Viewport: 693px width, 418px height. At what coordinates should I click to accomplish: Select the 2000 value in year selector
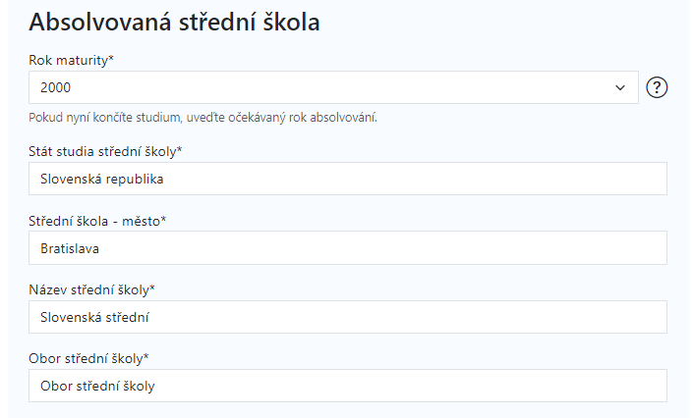coord(55,87)
